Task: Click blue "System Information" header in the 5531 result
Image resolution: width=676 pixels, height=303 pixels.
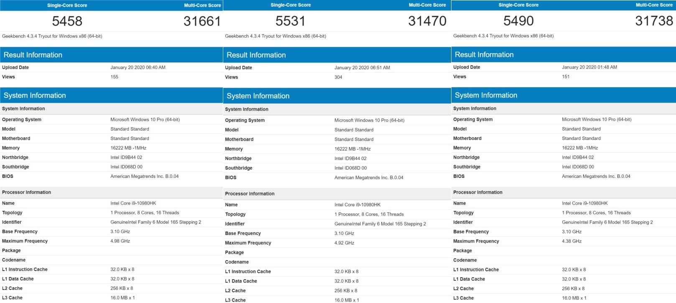Action: (337, 96)
